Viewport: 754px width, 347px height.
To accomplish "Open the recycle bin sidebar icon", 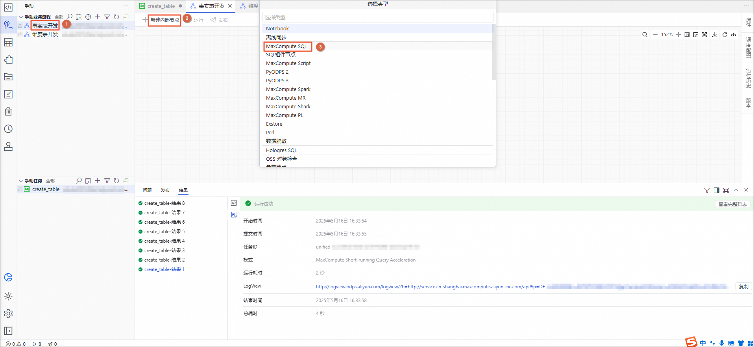I will coord(8,111).
